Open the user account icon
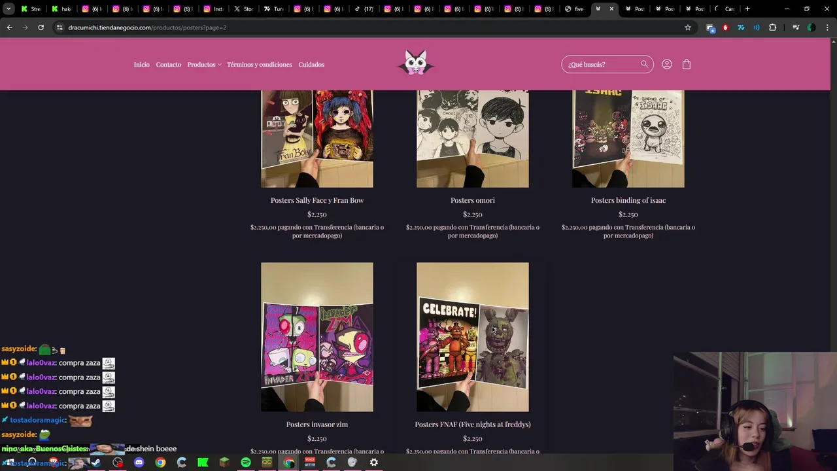 pos(667,64)
